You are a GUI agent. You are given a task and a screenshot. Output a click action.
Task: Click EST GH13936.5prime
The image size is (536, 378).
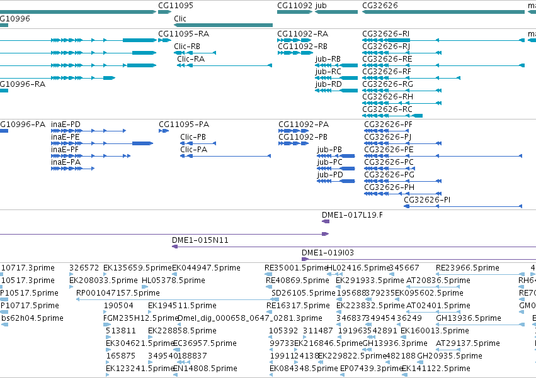(x=469, y=319)
